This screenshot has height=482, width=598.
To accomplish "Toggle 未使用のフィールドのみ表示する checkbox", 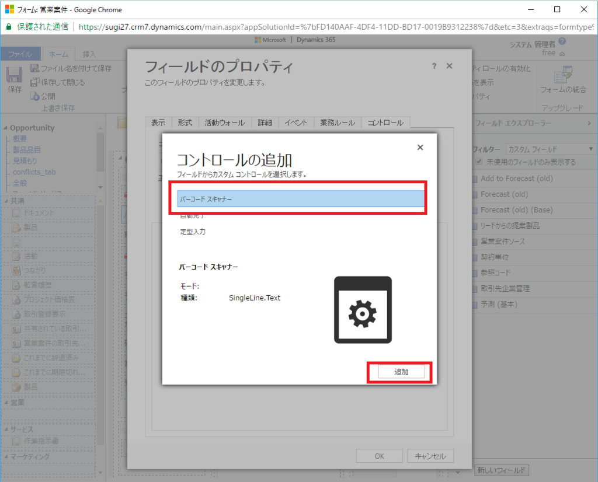I will [479, 162].
